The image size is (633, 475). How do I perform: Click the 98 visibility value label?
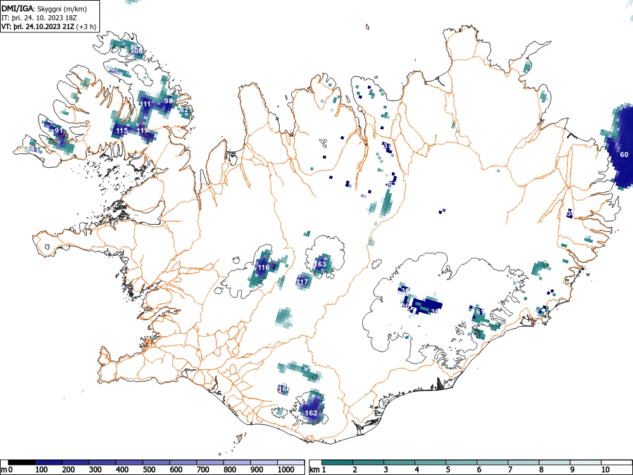coord(168,101)
